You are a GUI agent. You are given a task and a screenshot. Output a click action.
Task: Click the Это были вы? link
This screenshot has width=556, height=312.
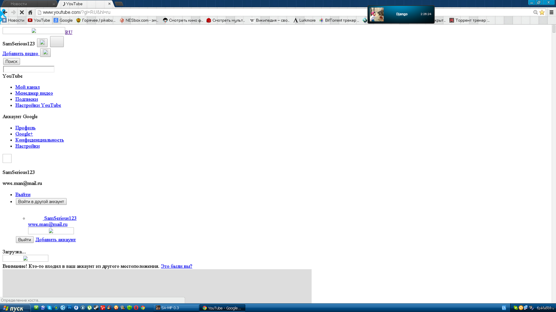click(x=177, y=266)
